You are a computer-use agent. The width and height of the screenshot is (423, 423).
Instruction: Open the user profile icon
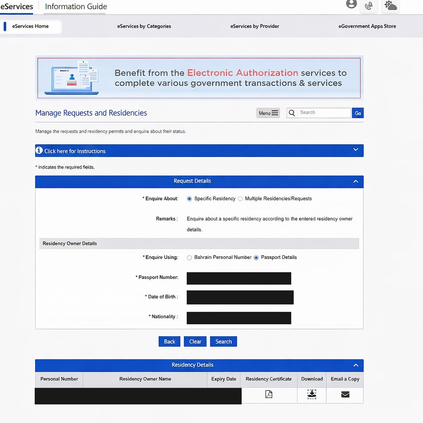coord(351,4)
